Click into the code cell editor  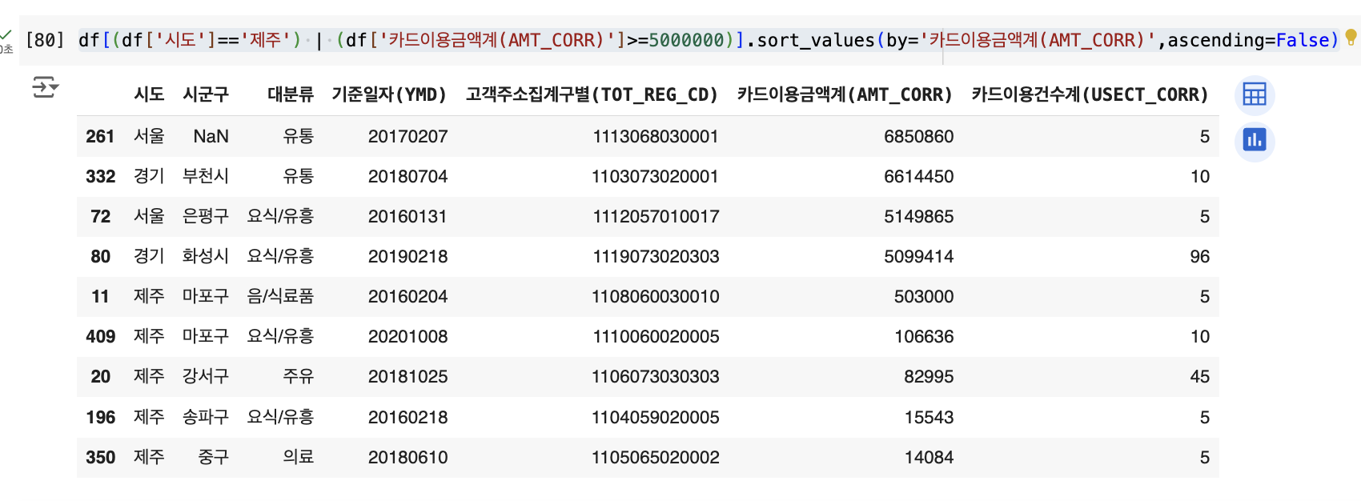click(x=709, y=40)
